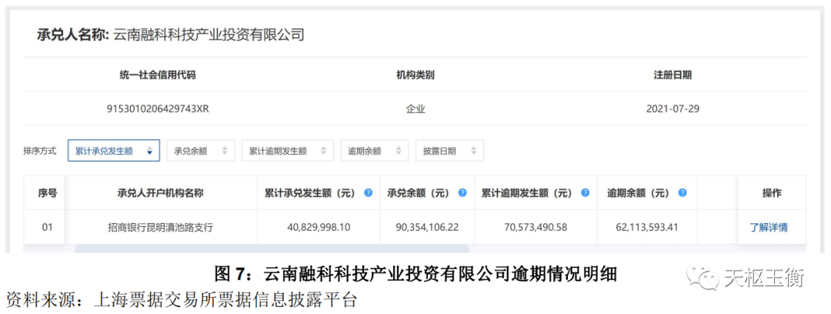Click help icon beside 承兑余额（元） header
This screenshot has width=831, height=314.
[462, 192]
